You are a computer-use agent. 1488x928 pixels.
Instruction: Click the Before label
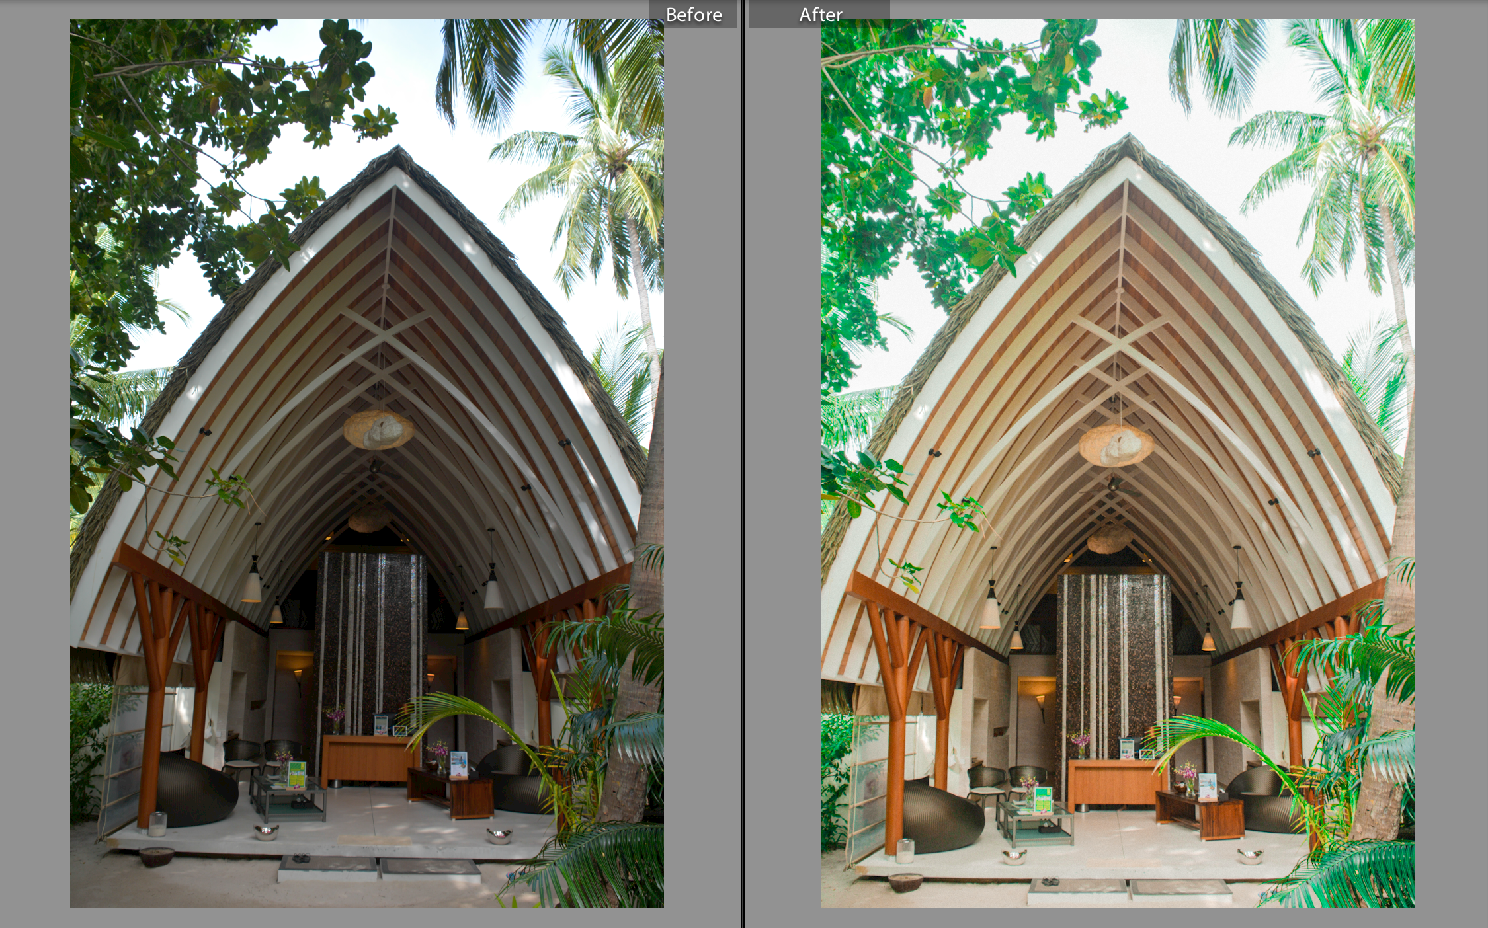(693, 15)
